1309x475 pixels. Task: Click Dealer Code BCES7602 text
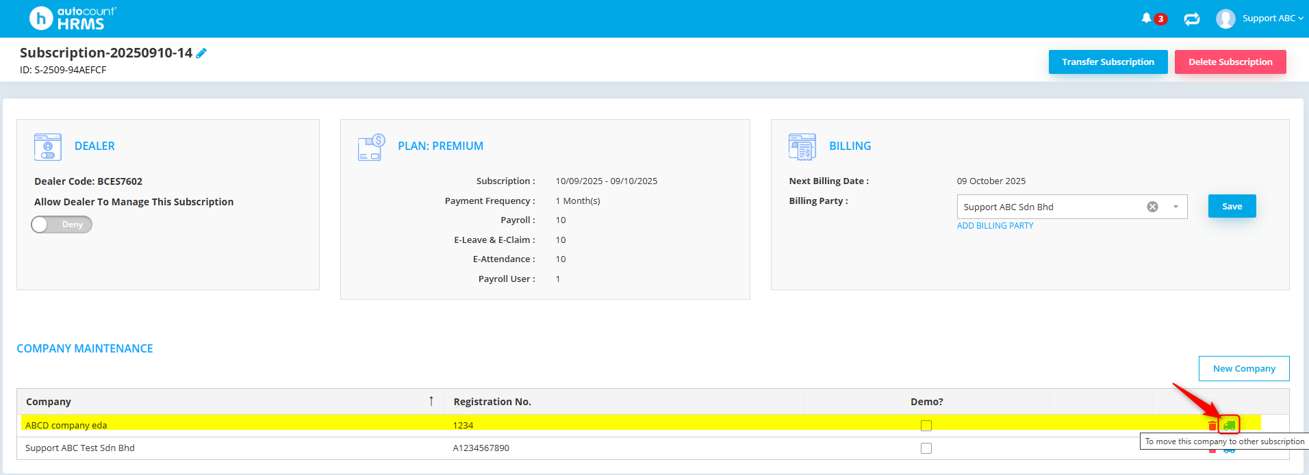pos(88,181)
